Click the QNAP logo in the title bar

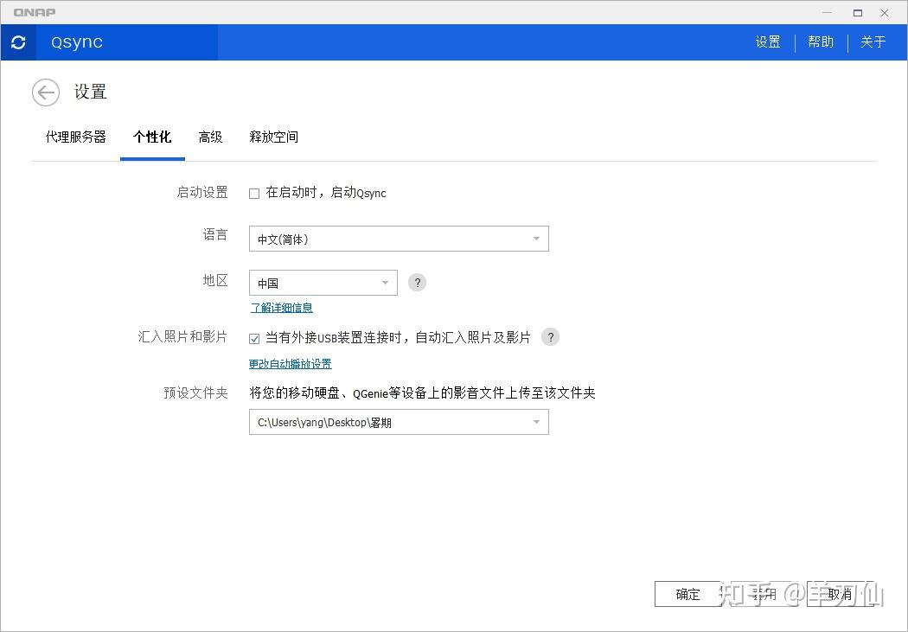35,12
